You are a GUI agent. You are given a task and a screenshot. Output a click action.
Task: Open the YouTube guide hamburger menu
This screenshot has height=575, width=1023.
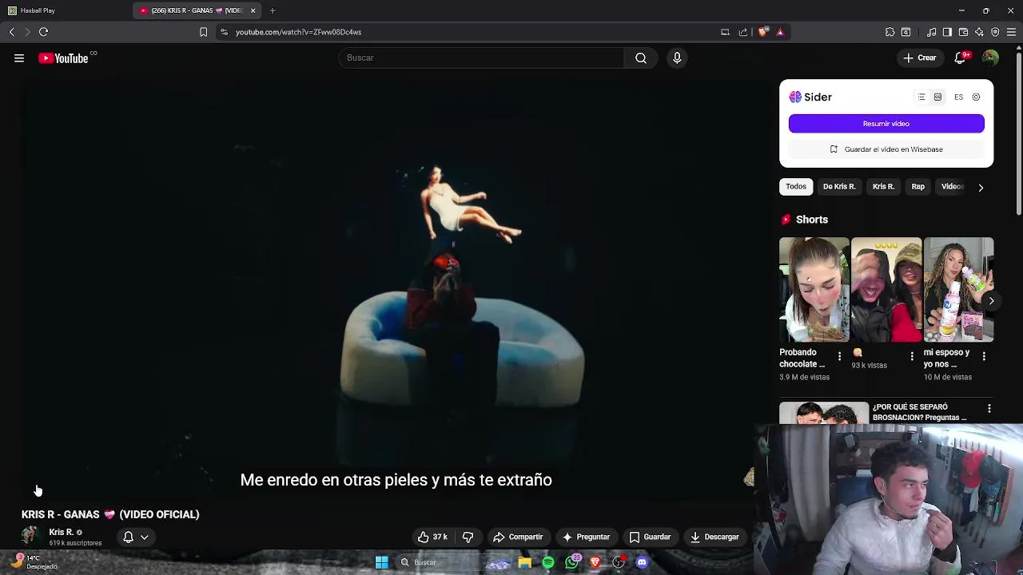coord(19,58)
